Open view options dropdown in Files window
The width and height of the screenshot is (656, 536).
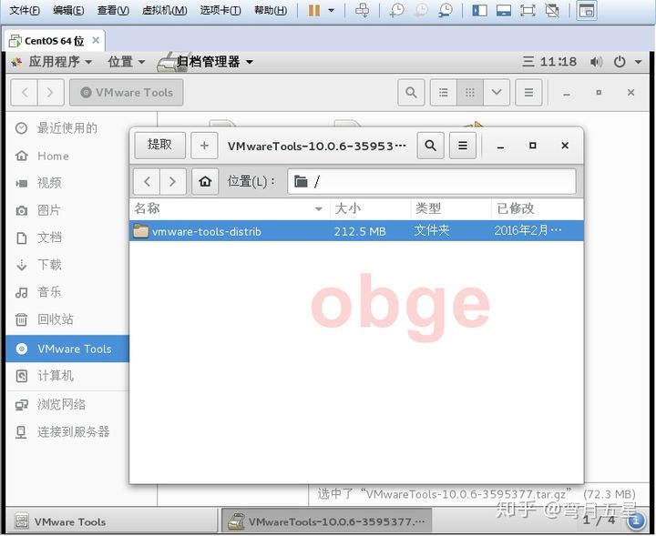click(497, 92)
